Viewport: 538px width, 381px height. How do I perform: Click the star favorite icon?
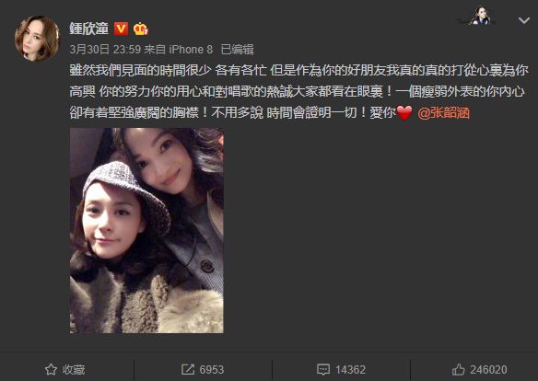(51, 369)
